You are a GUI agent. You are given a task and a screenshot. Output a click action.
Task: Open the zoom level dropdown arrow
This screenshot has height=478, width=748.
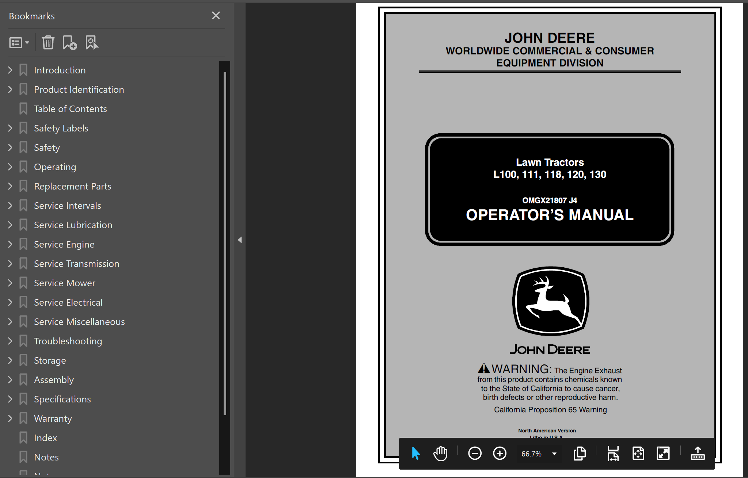(x=554, y=454)
